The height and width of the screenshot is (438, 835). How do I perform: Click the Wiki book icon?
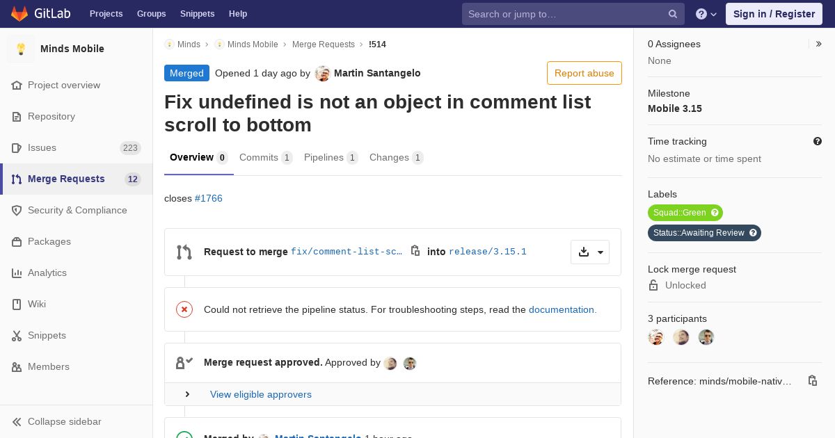[x=17, y=305]
